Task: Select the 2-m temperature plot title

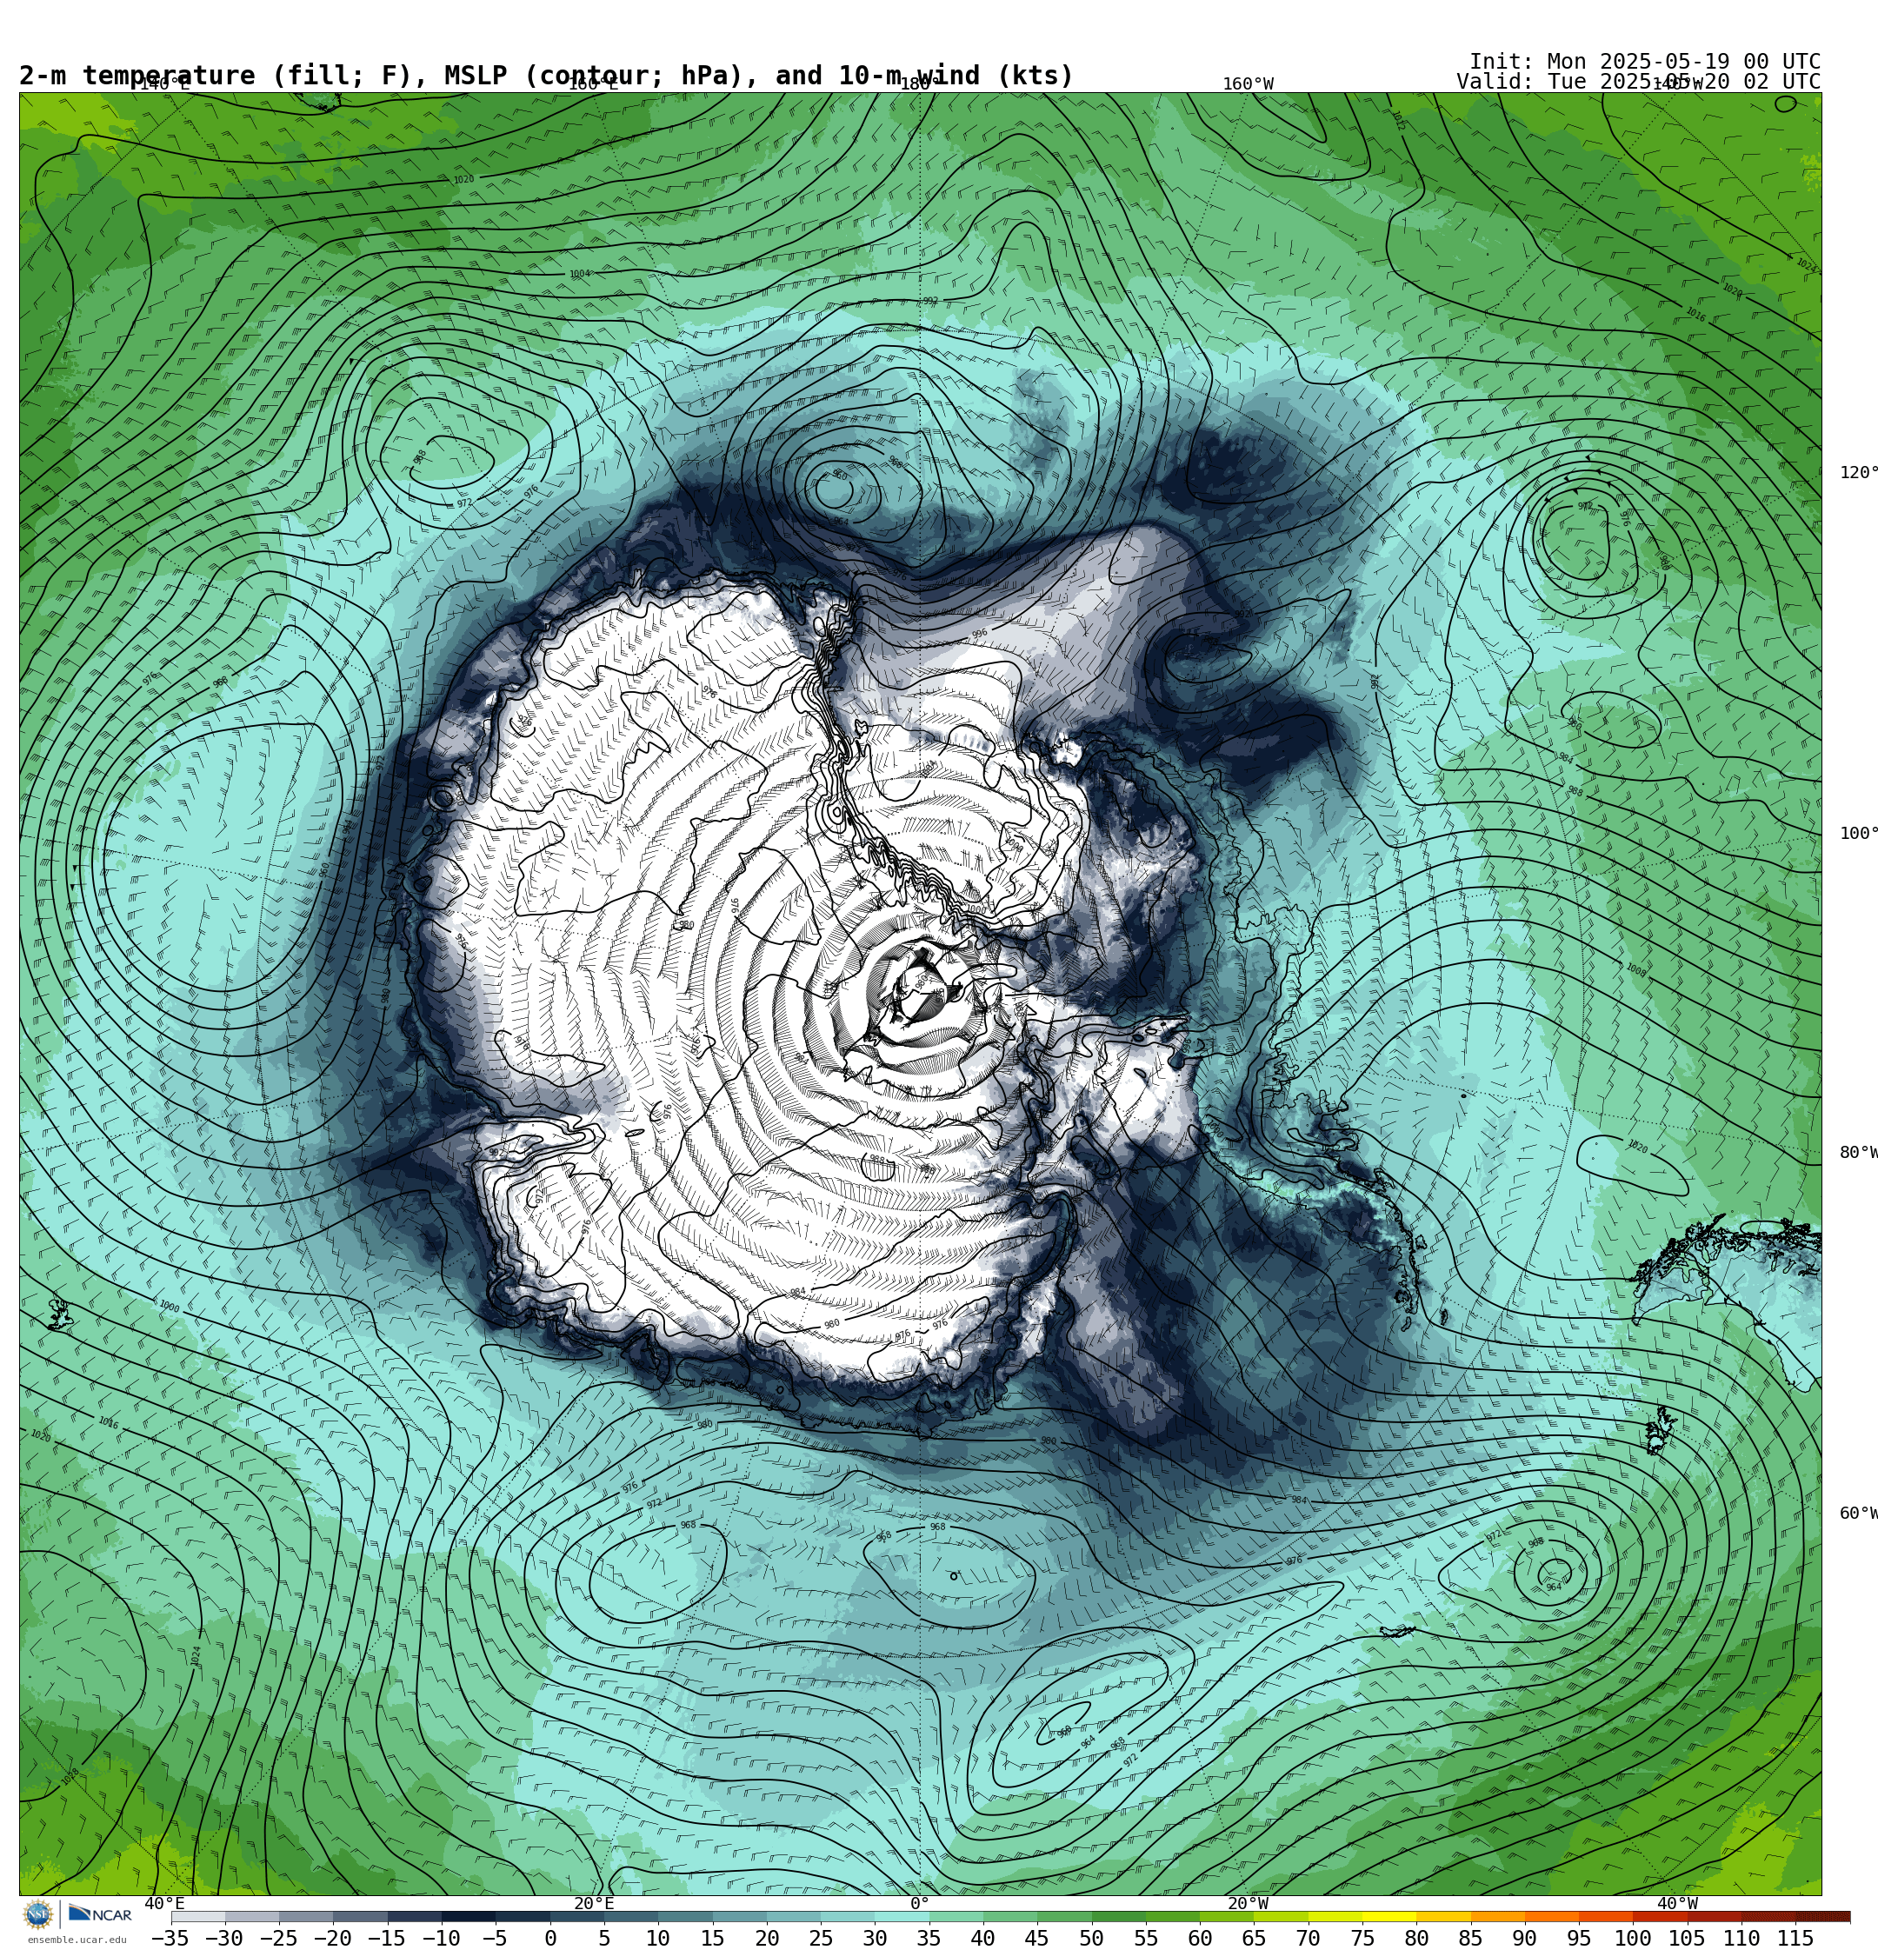Action: tap(546, 76)
